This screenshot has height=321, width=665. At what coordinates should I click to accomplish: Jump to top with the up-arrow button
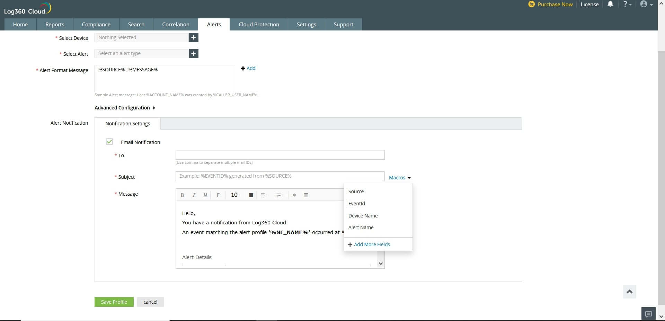(x=629, y=292)
